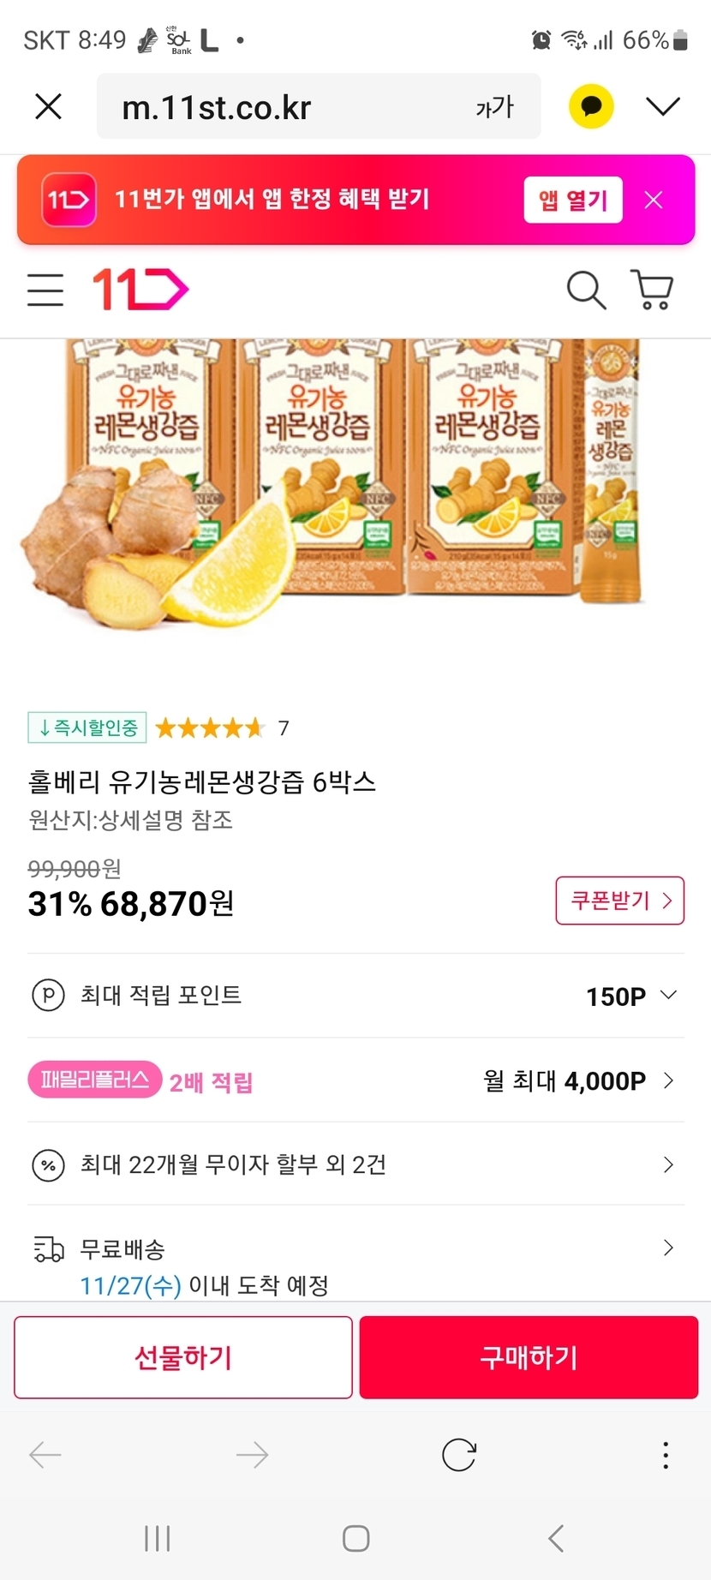Image resolution: width=711 pixels, height=1580 pixels.
Task: Reload the page
Action: pos(459,1454)
